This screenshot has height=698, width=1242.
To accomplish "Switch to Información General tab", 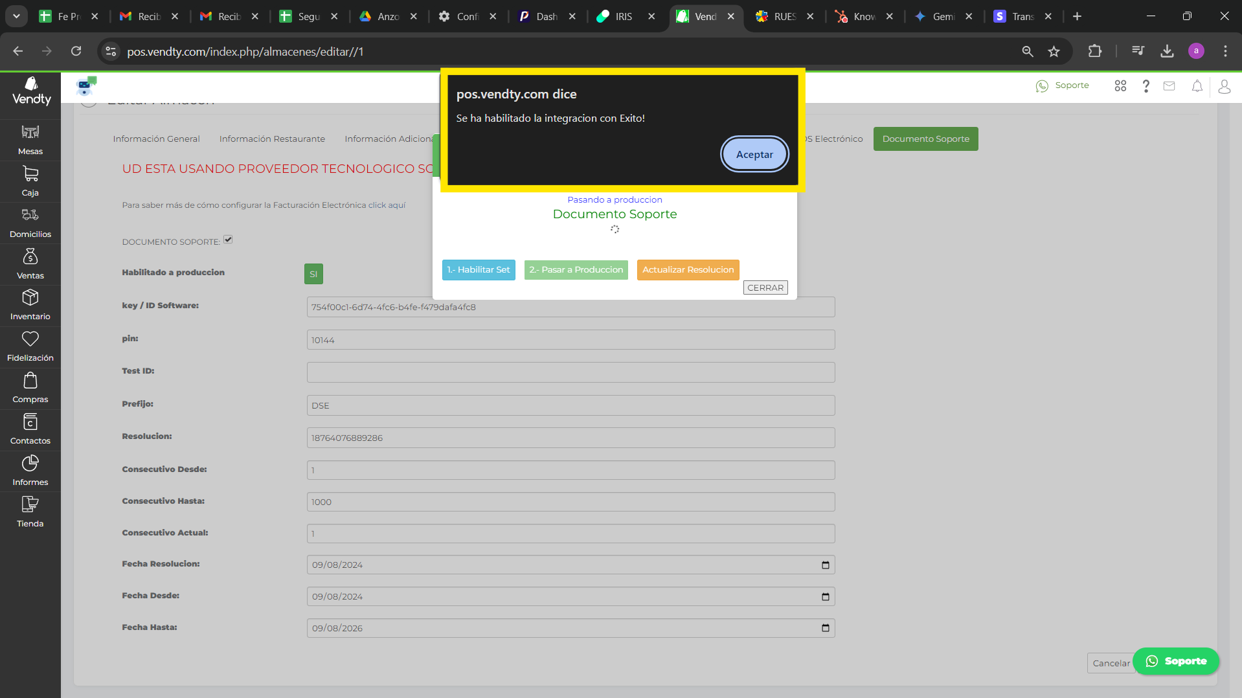I will (x=156, y=139).
